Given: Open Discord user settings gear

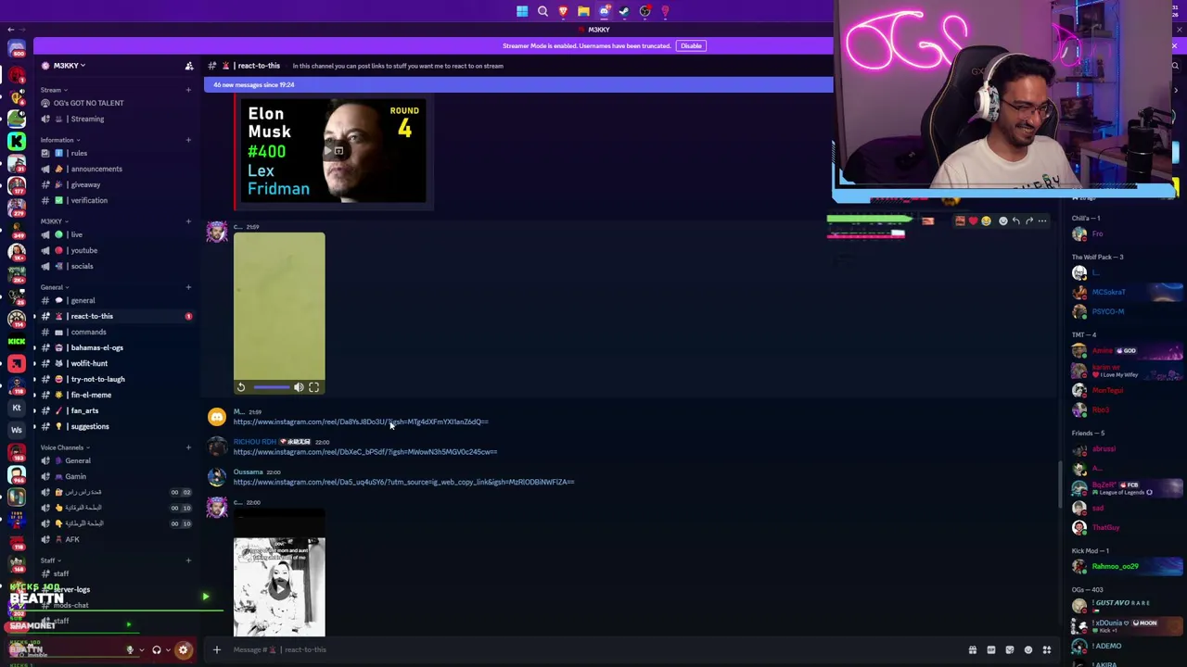Looking at the screenshot, I should point(183,650).
